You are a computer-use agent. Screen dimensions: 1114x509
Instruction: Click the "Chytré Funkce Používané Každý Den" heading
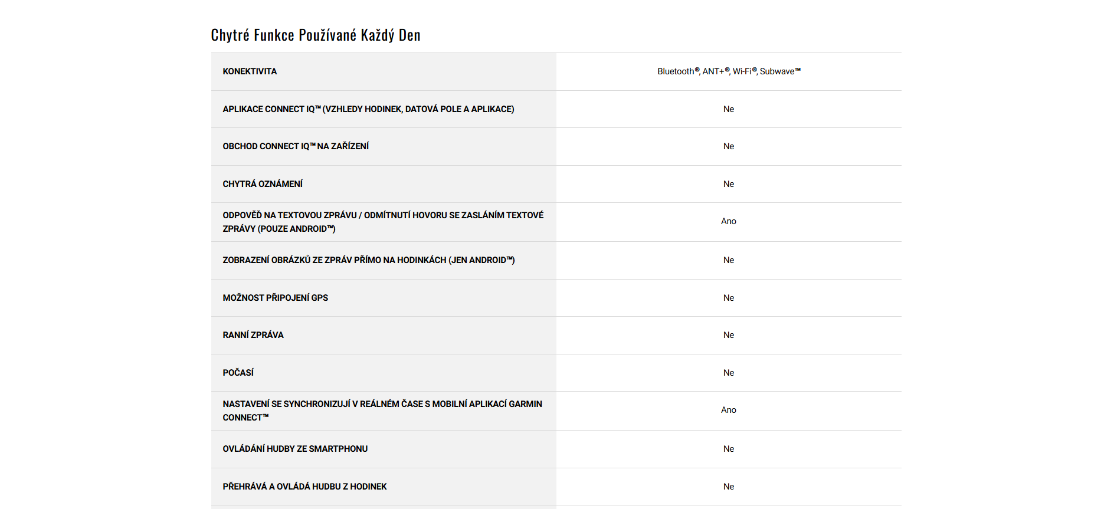[x=316, y=35]
